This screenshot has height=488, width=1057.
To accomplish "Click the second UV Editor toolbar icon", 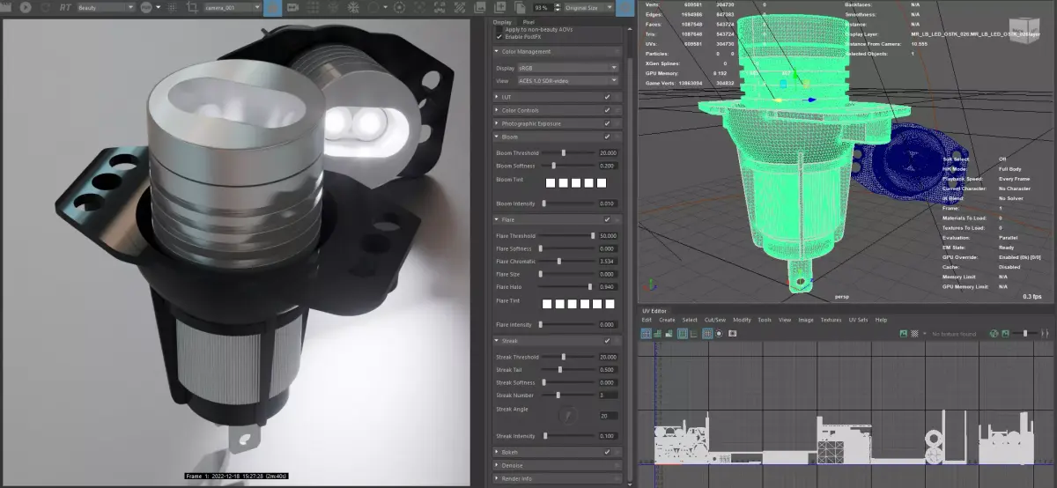I will coord(658,334).
